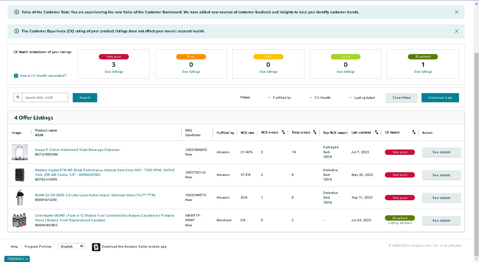Open the English language selector

pyautogui.click(x=71, y=246)
